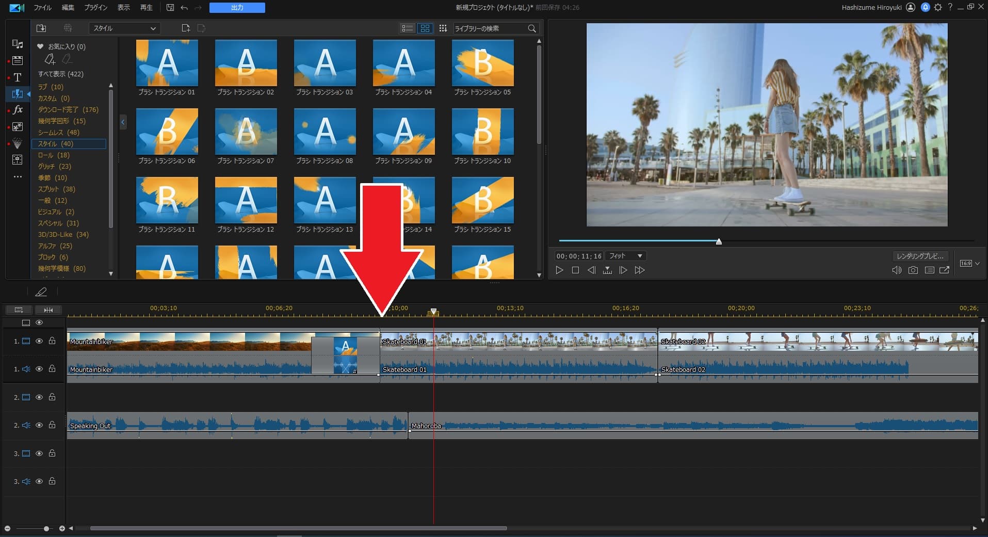
Task: Click the timeline zoom slider handle
Action: click(46, 528)
